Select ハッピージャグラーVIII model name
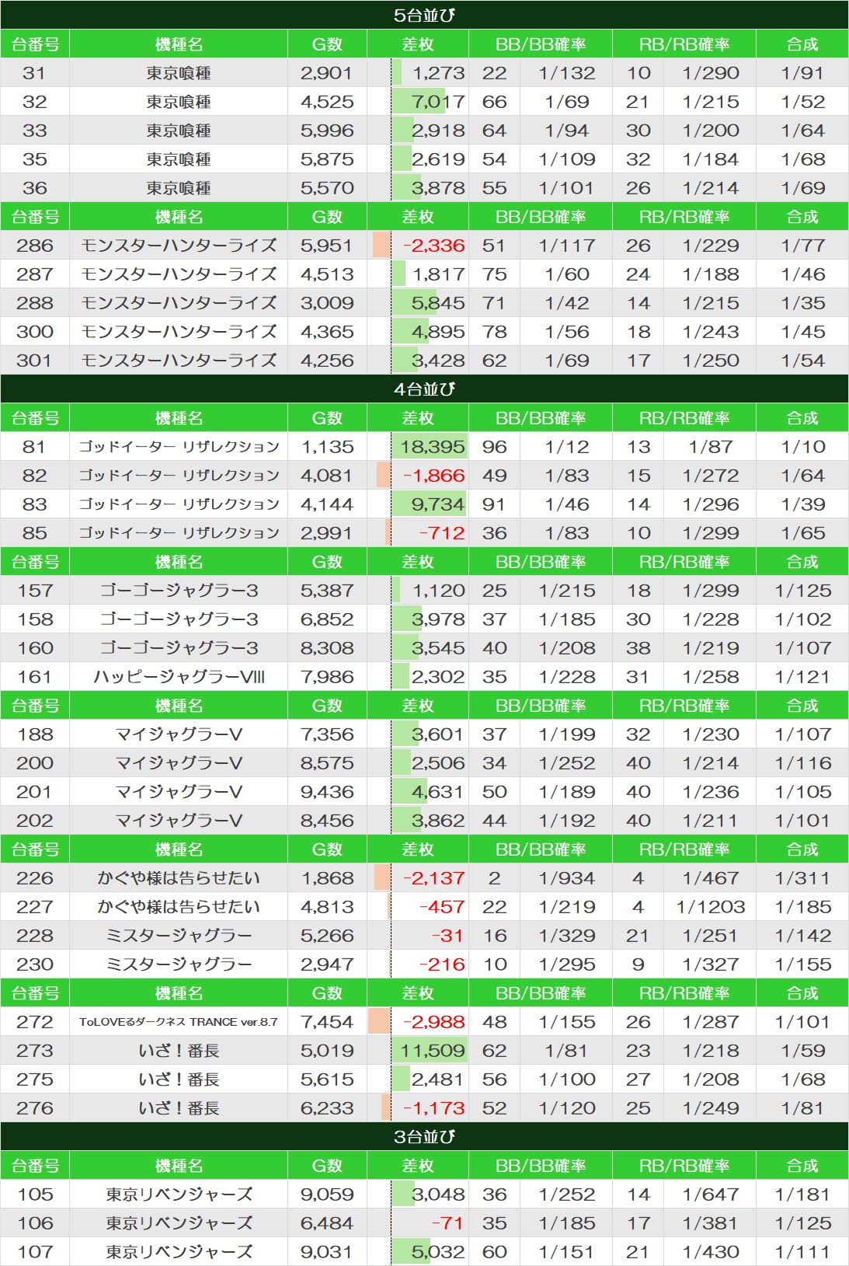The image size is (849, 1266). tap(179, 677)
